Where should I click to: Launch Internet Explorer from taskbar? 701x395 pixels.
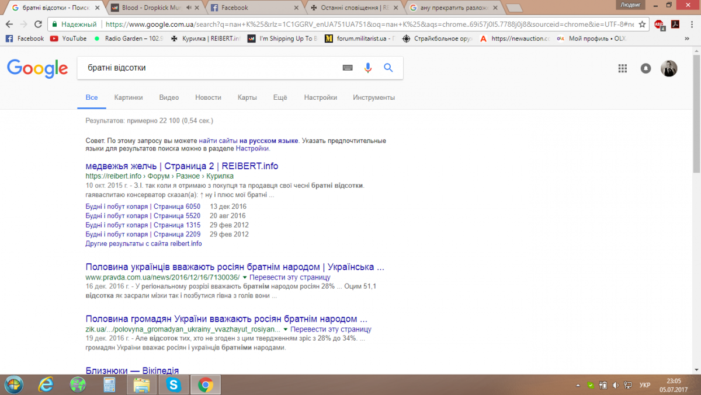[46, 384]
